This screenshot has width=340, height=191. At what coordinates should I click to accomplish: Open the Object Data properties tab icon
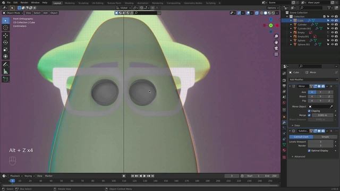[x=284, y=144]
